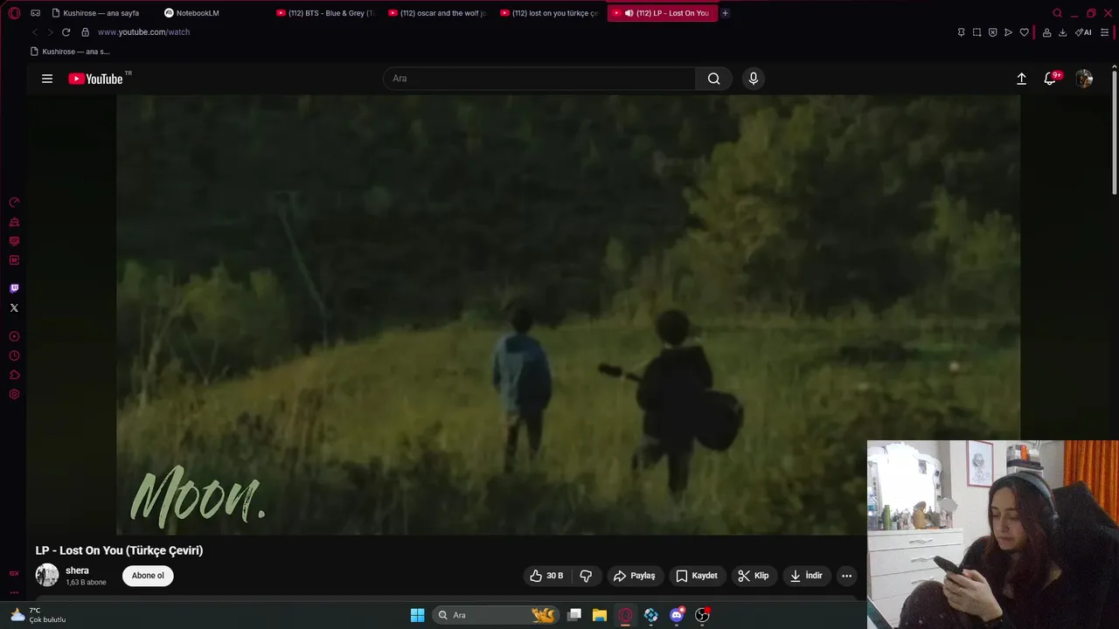Switch to the lost on you türkçe tab
This screenshot has width=1119, height=629.
pyautogui.click(x=550, y=13)
